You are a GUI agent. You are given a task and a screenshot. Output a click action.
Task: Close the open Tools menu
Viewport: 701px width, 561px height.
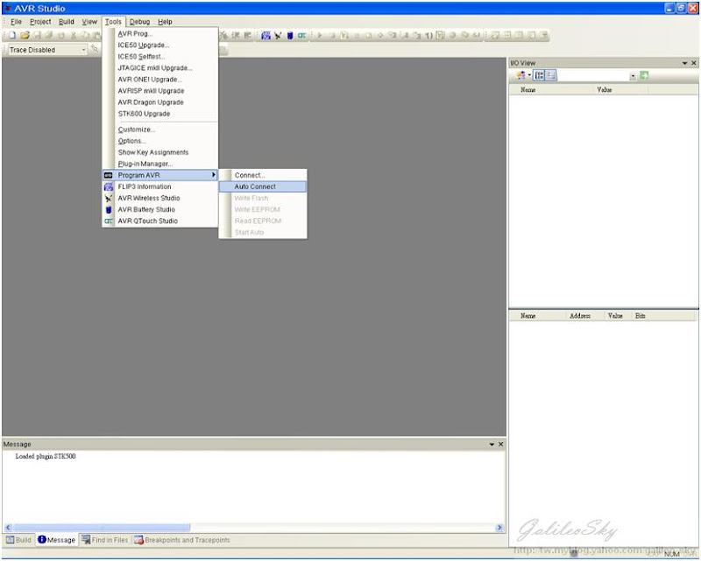pos(113,21)
